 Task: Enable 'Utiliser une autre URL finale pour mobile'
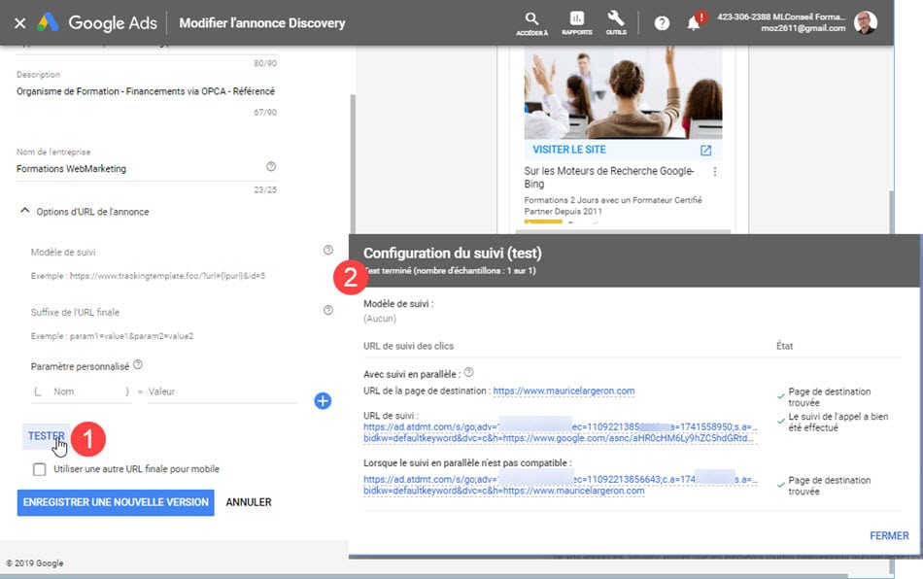tap(40, 469)
